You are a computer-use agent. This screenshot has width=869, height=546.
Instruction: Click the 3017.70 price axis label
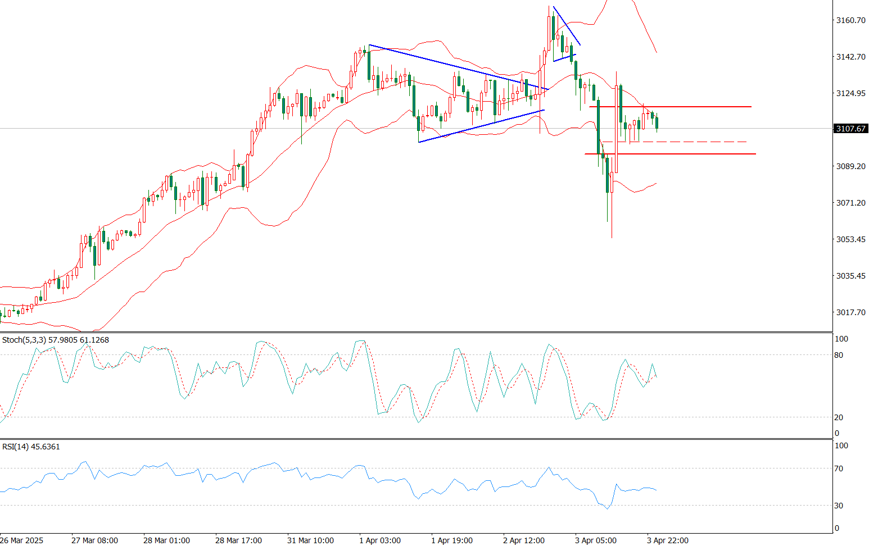click(850, 312)
